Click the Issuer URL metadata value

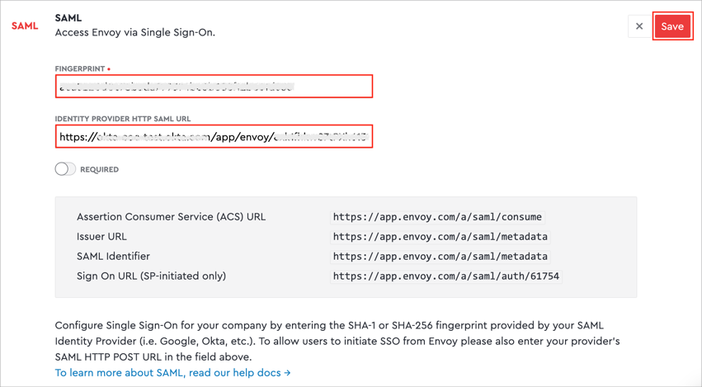(x=440, y=237)
